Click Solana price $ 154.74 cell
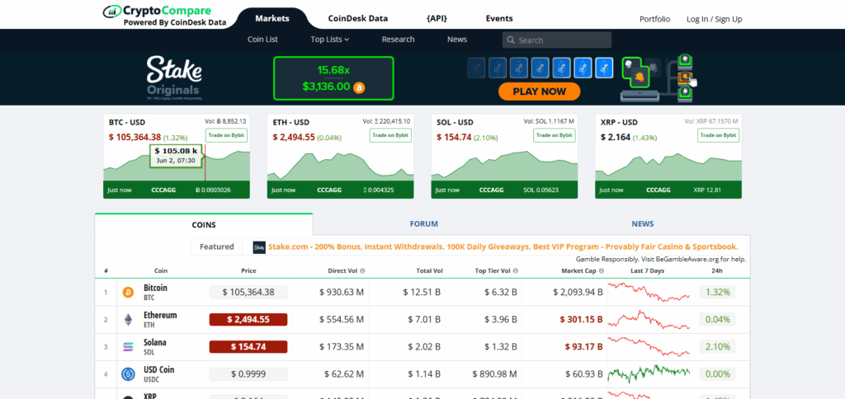The width and height of the screenshot is (845, 399). point(248,347)
